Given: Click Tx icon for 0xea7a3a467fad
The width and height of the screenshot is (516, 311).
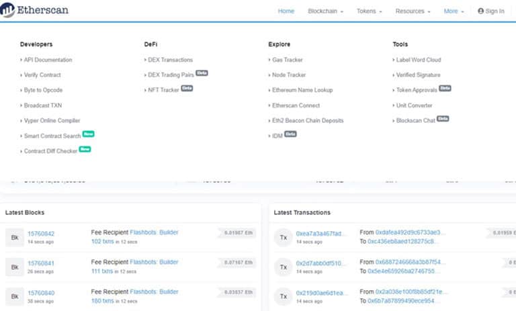Looking at the screenshot, I should point(284,238).
